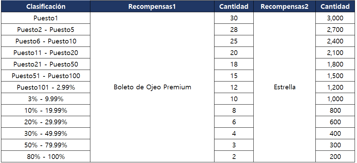Select the 200 quantity cell
Viewport: 357px width, 163px height.
tap(335, 157)
